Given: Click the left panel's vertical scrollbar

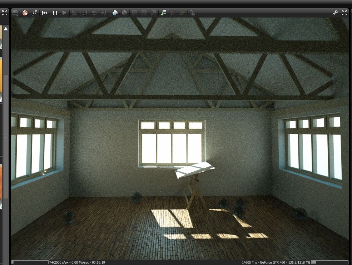Looking at the screenshot, I should tap(6, 137).
